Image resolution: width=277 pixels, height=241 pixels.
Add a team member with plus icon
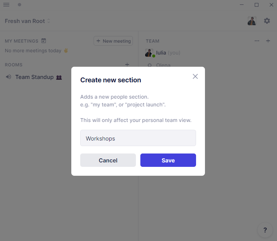tap(268, 41)
